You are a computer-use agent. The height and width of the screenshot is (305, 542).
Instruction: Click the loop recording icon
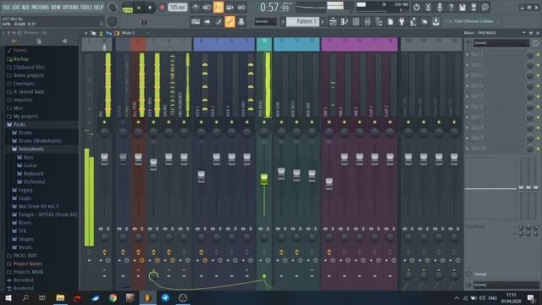[x=241, y=8]
